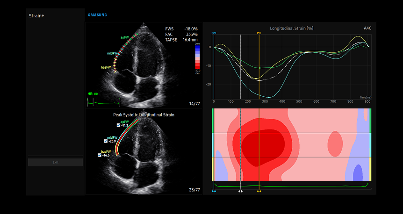
Task: Click the Time(ms) axis label
Action: point(366,98)
